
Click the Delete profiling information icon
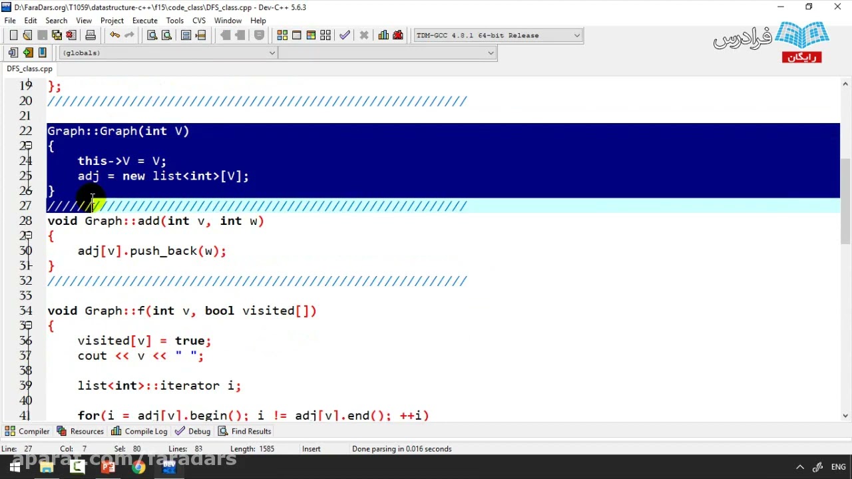pos(398,35)
